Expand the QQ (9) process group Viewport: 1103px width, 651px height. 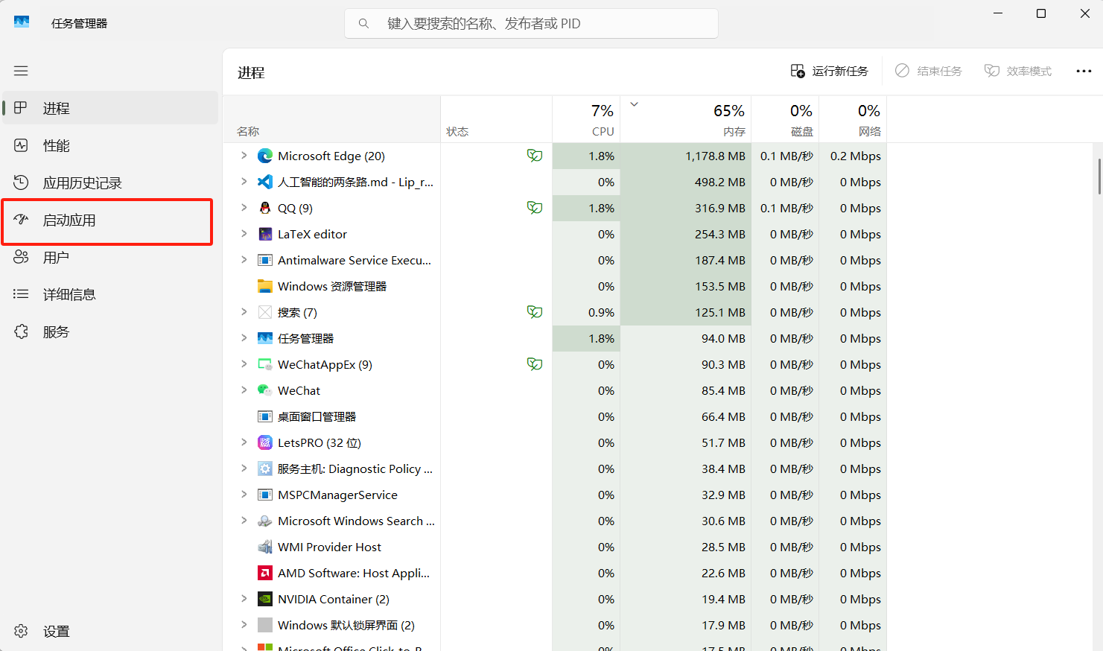tap(244, 208)
